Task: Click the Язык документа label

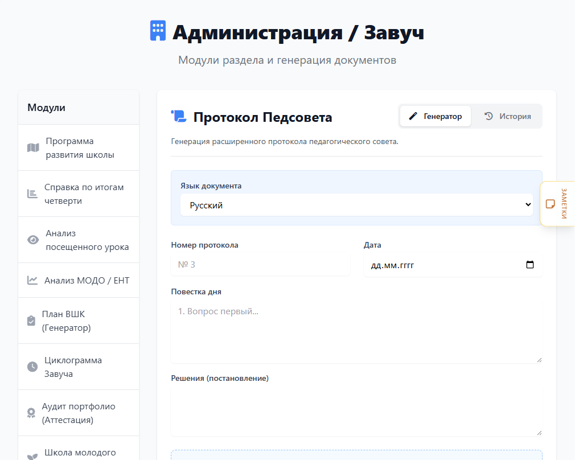Action: click(211, 186)
